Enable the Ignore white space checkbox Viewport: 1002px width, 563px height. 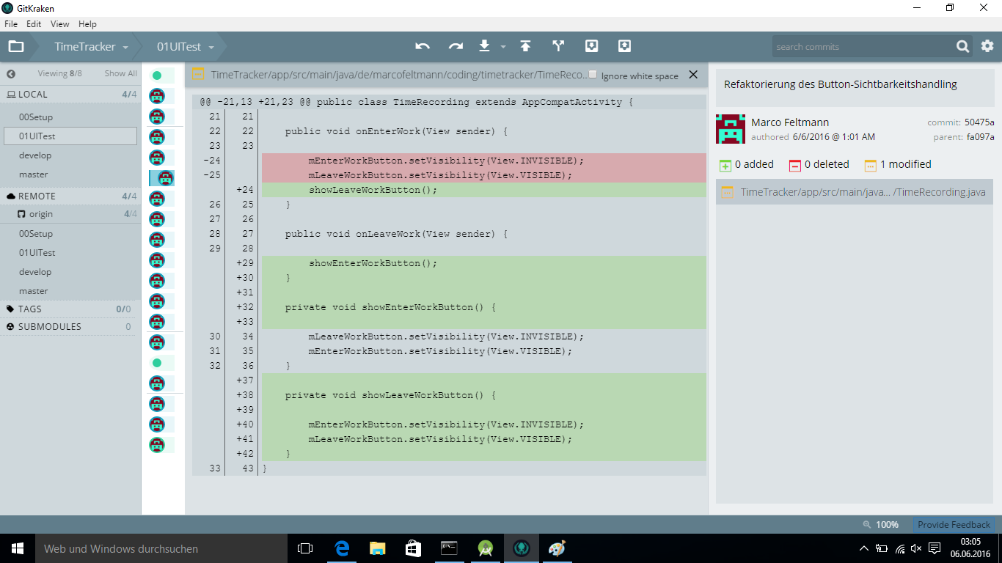click(x=593, y=75)
